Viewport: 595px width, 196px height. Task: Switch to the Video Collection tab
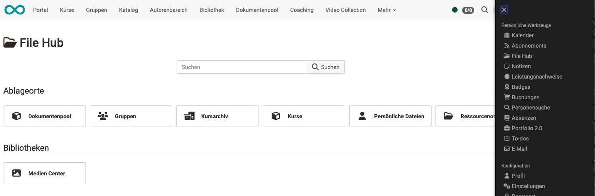pos(345,10)
